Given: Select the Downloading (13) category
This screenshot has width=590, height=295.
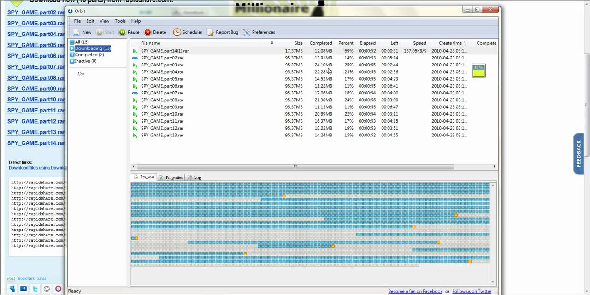Looking at the screenshot, I should (90, 48).
